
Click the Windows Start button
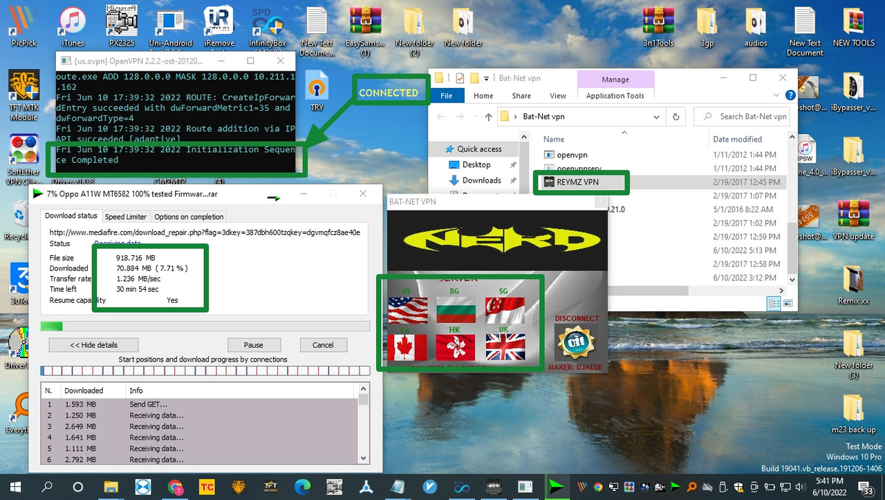[x=15, y=487]
